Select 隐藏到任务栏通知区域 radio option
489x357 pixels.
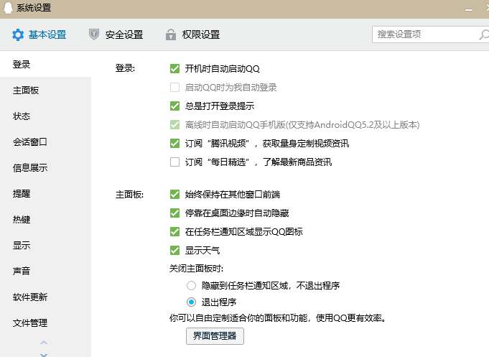point(191,285)
